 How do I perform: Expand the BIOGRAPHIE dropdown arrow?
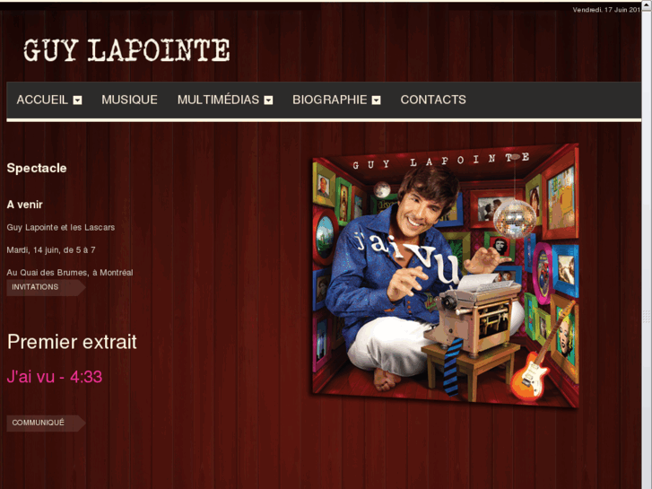377,100
